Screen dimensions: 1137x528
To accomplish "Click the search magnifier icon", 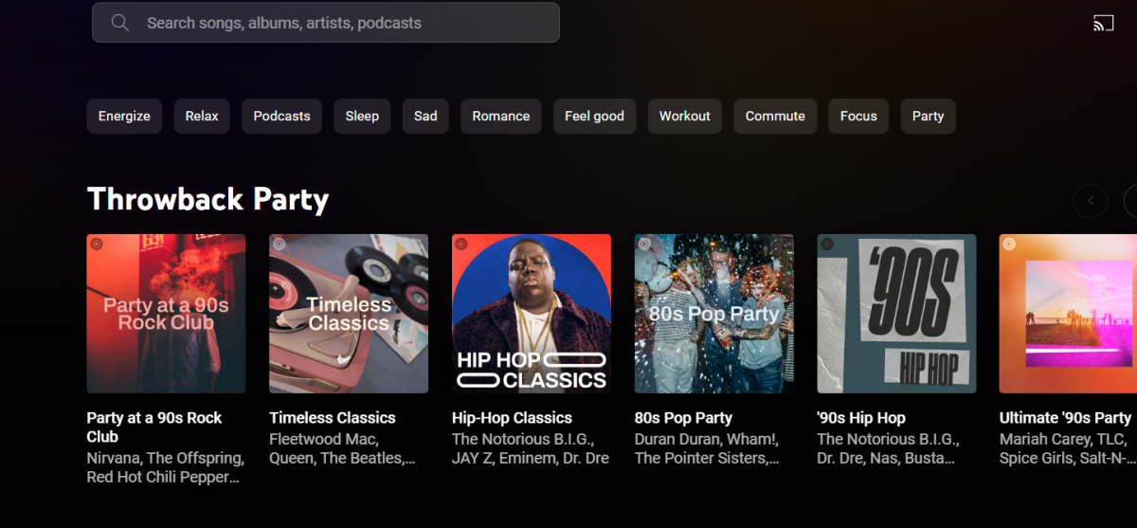I will [x=120, y=23].
